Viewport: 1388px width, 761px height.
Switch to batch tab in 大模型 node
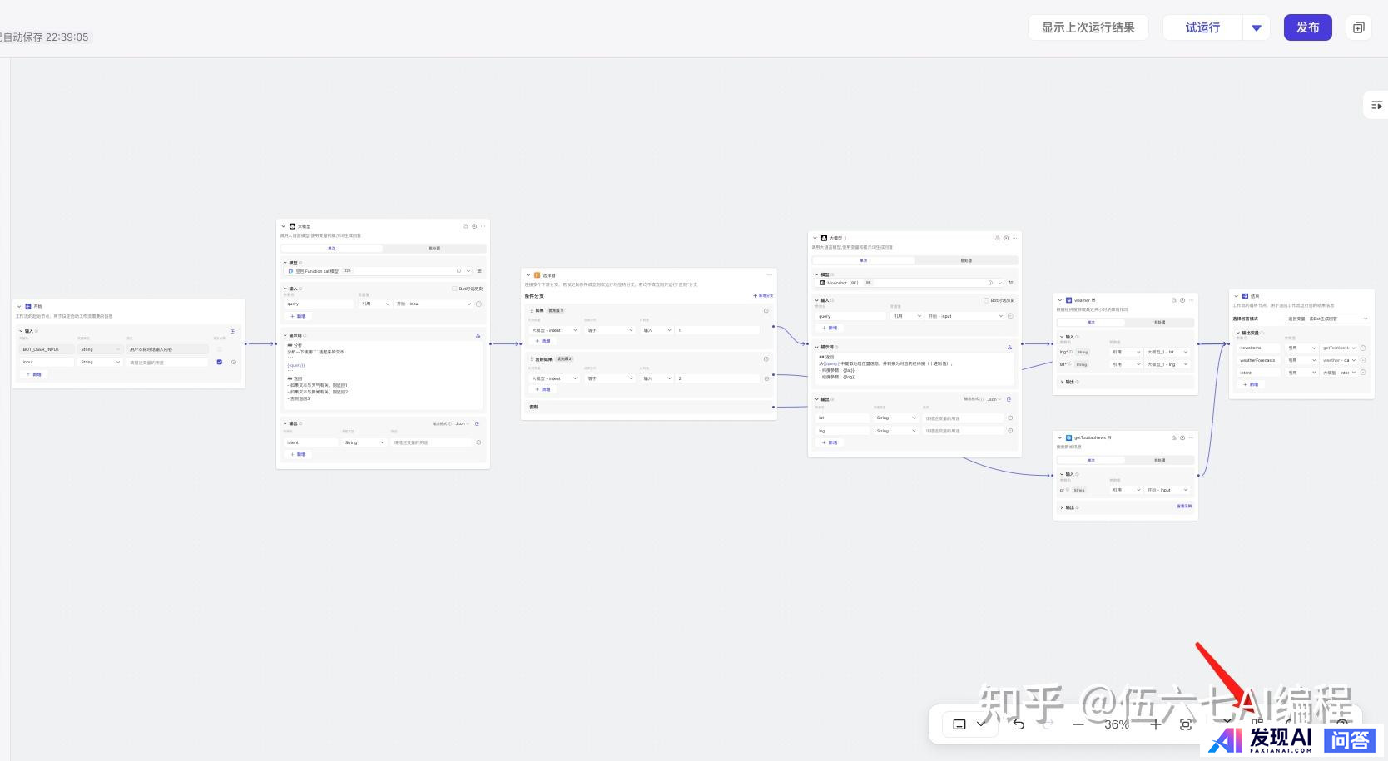click(x=434, y=249)
